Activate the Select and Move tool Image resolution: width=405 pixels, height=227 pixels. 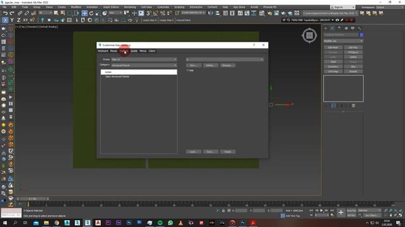pos(84,13)
